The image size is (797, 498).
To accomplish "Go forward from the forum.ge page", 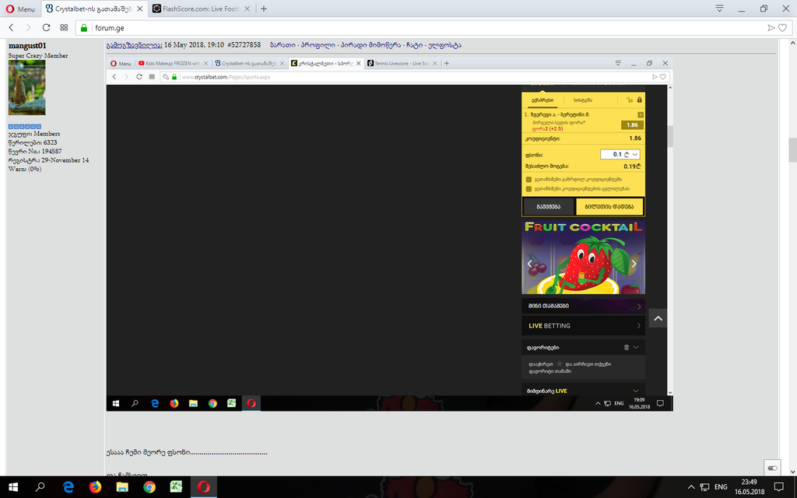I will pos(29,28).
